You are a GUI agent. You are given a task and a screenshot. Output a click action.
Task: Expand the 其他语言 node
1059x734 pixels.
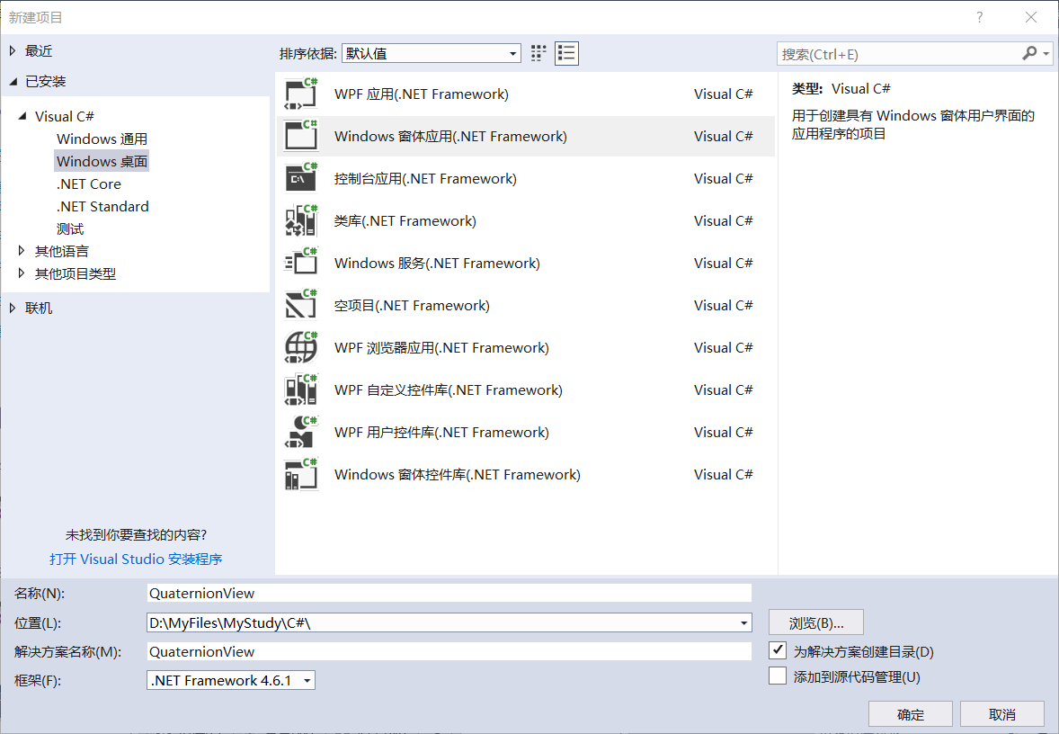[22, 251]
